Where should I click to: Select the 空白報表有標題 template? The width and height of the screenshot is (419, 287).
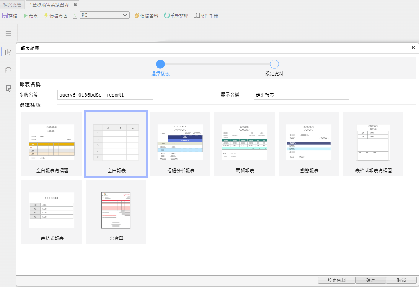[52, 144]
